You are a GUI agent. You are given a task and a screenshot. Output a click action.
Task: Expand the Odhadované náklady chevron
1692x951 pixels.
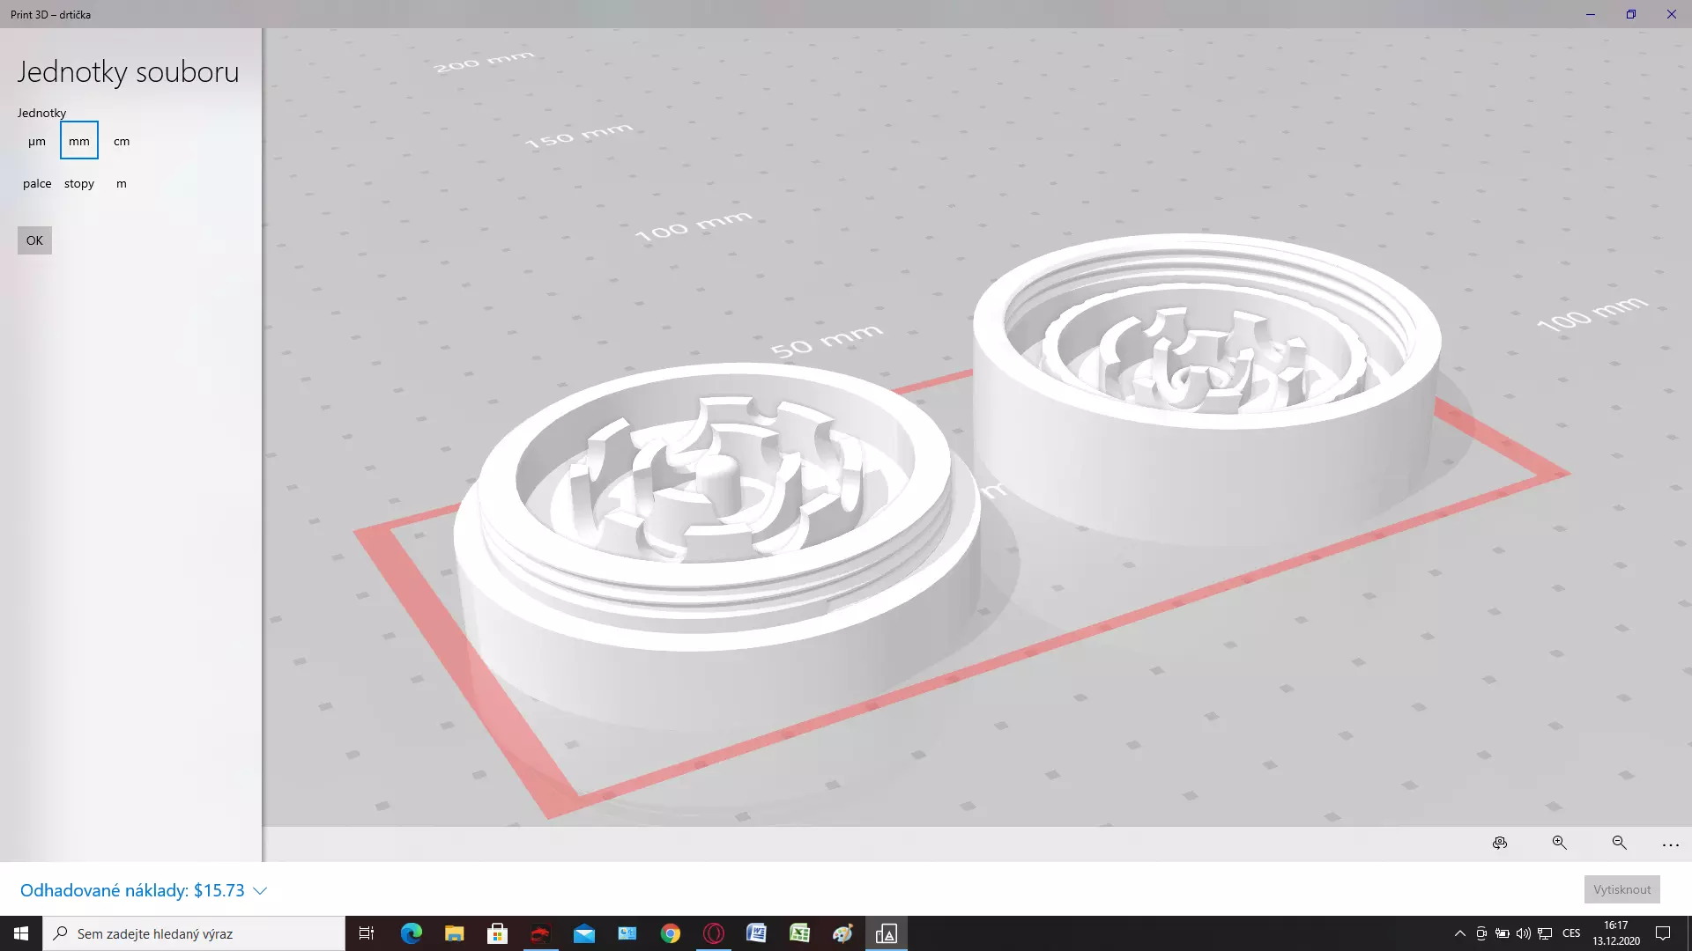(x=260, y=891)
